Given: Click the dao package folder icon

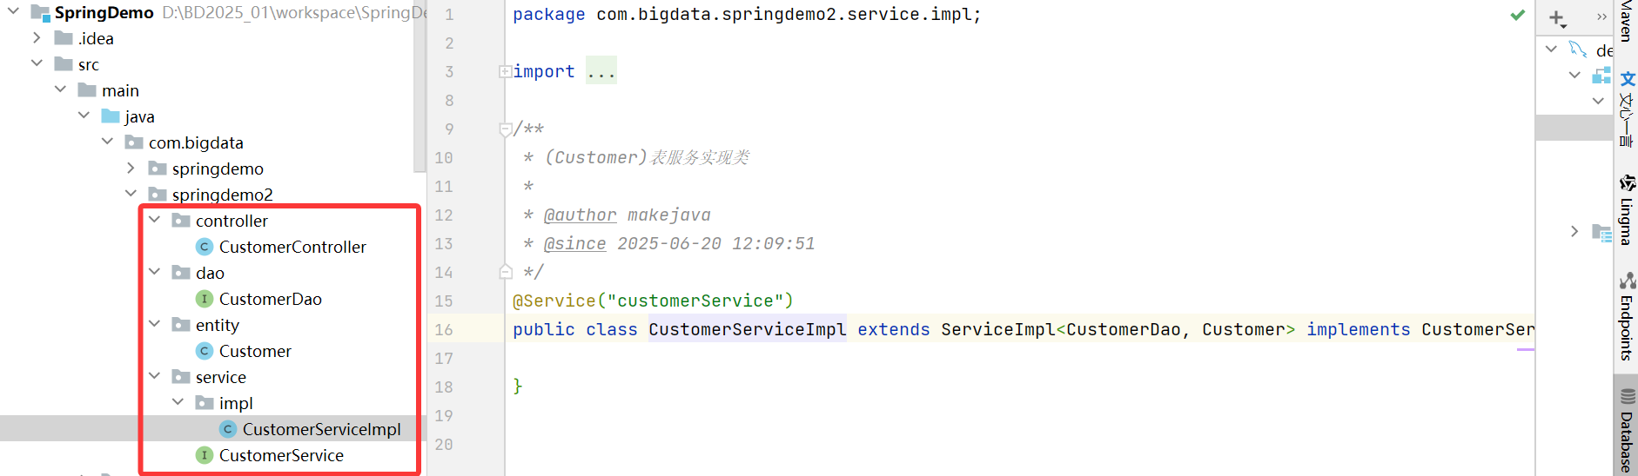Looking at the screenshot, I should [x=181, y=273].
